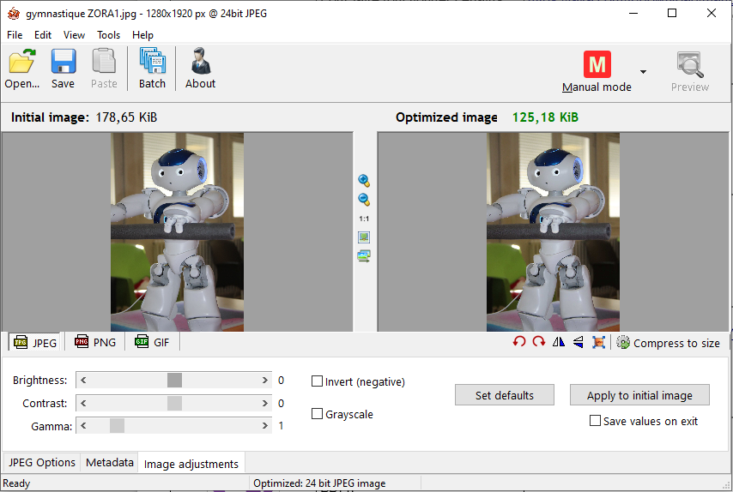Zoom in with the plus magnifier
Image resolution: width=733 pixels, height=492 pixels.
pos(364,181)
